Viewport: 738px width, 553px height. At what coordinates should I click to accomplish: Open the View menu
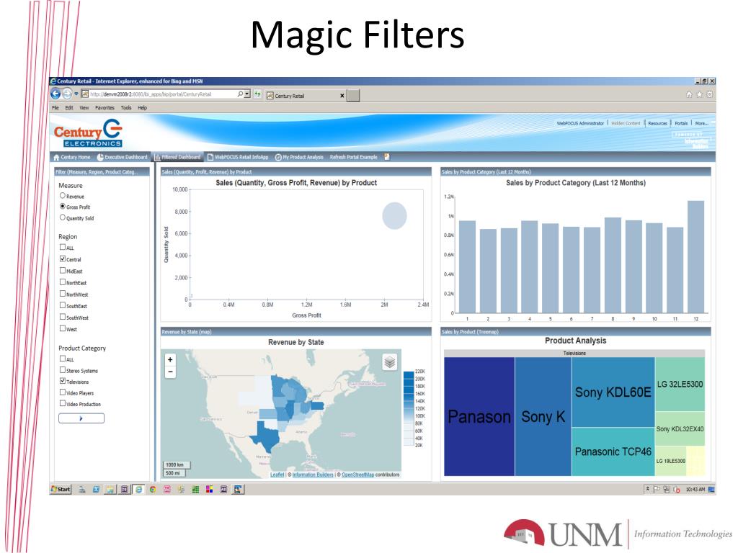pos(84,108)
